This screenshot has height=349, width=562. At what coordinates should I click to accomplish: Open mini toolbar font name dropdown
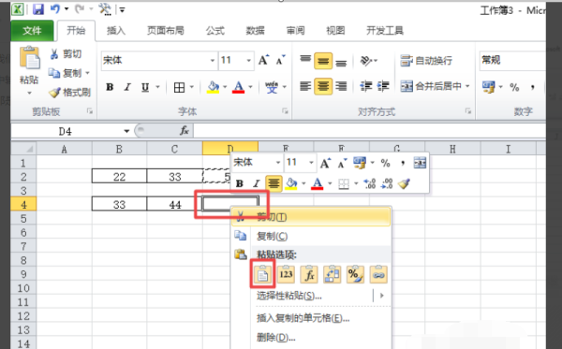tap(278, 163)
